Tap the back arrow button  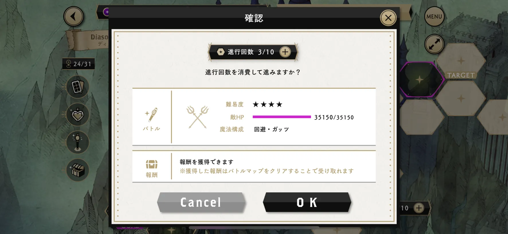pos(74,16)
